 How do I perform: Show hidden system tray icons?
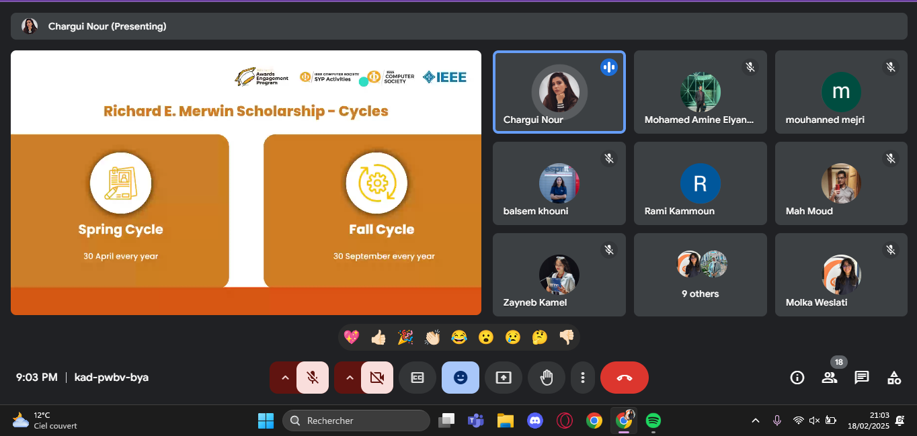(756, 421)
